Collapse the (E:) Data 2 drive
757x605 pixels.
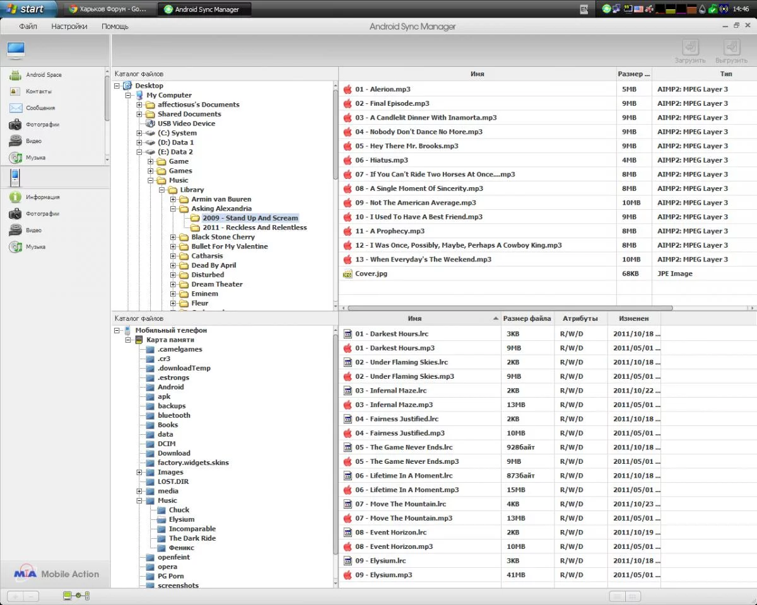(x=139, y=152)
